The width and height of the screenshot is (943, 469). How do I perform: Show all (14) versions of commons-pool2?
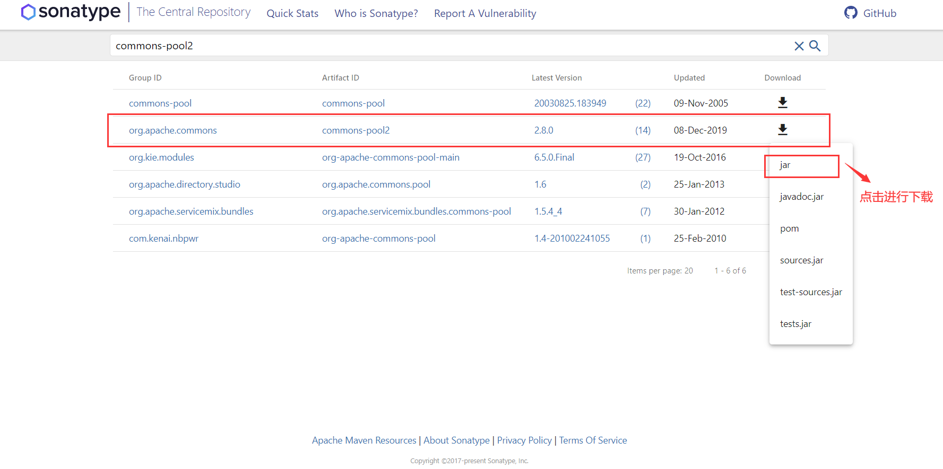[643, 130]
